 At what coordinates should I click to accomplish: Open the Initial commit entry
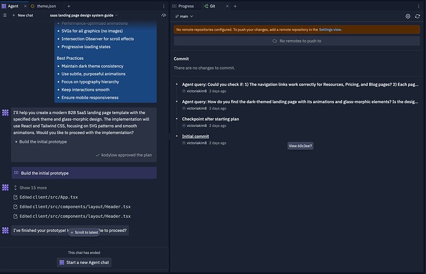[195, 136]
